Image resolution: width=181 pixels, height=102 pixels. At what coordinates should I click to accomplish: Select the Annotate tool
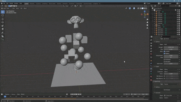pyautogui.click(x=3, y=33)
